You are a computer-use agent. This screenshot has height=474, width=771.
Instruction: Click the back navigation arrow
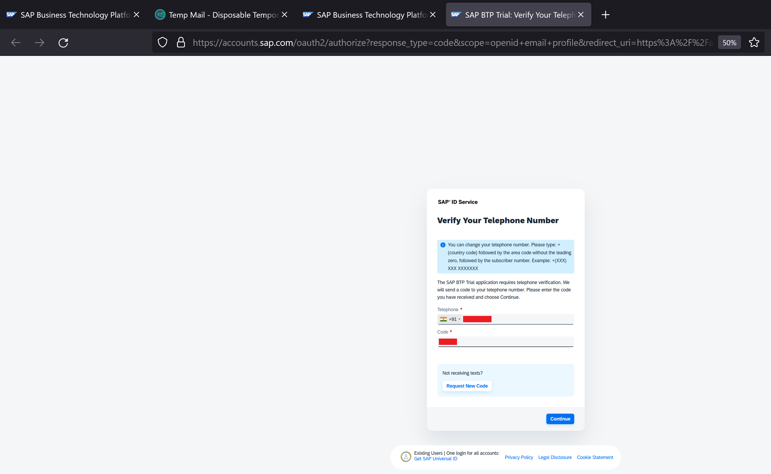[x=16, y=43]
